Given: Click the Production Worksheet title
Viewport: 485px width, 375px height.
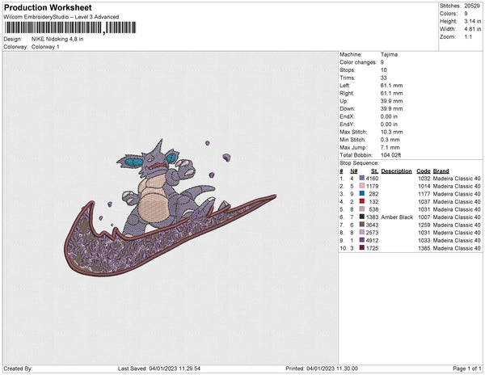Looking at the screenshot, I should click(x=48, y=7).
